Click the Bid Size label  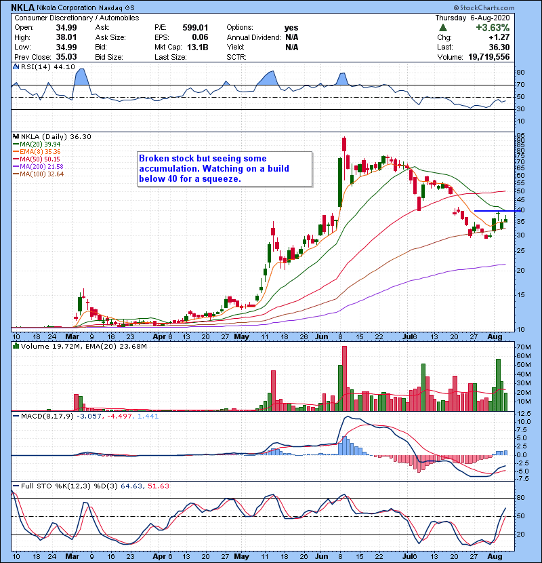109,57
